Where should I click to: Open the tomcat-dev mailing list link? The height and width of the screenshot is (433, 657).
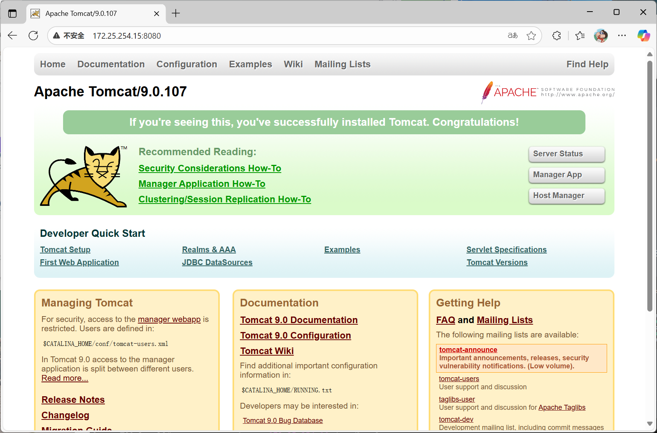tap(456, 419)
